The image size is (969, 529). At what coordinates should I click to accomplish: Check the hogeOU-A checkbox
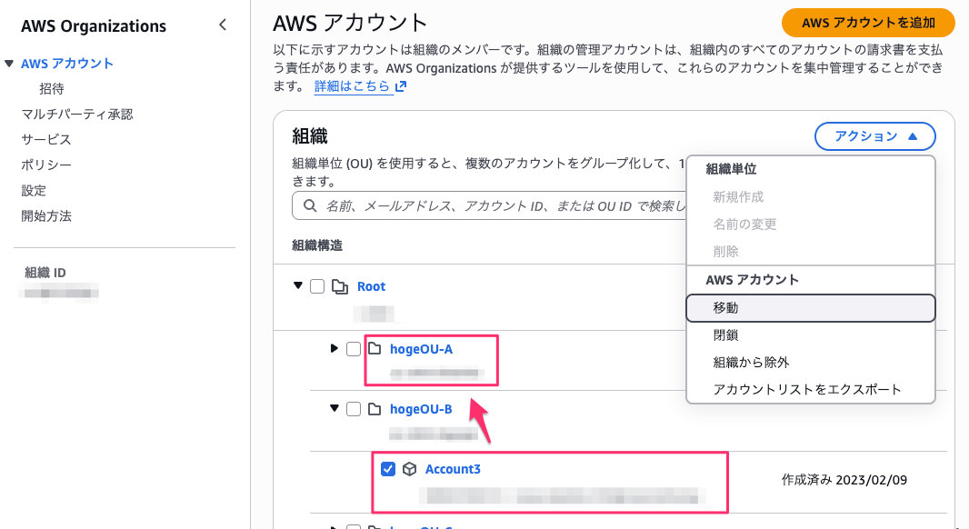tap(354, 349)
